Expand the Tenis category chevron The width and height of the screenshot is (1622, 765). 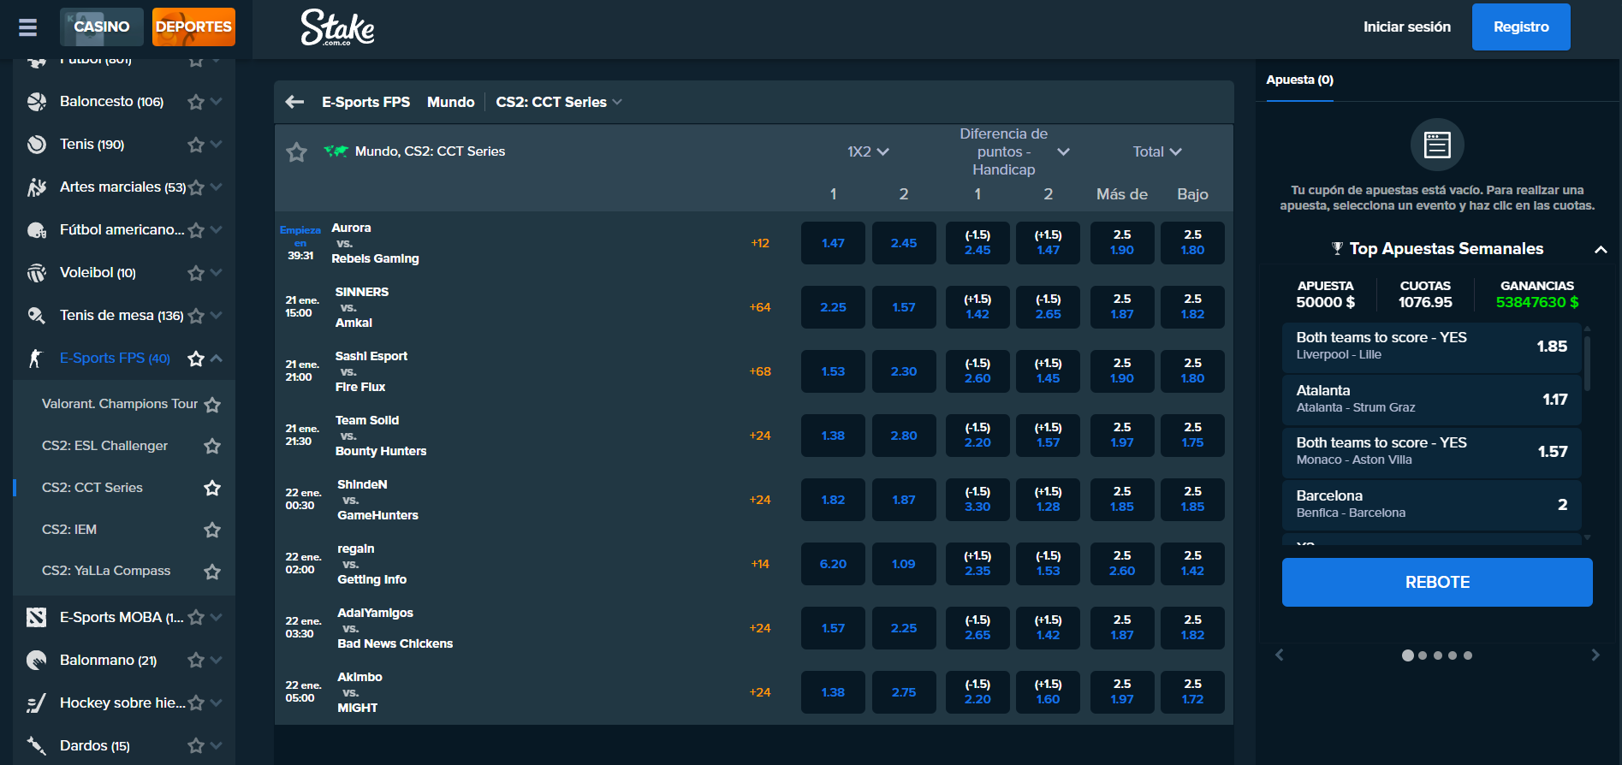point(216,145)
